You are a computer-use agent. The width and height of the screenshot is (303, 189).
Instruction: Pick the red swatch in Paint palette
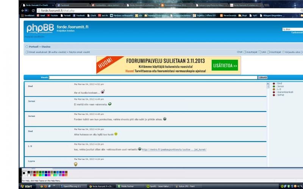[x=34, y=175]
